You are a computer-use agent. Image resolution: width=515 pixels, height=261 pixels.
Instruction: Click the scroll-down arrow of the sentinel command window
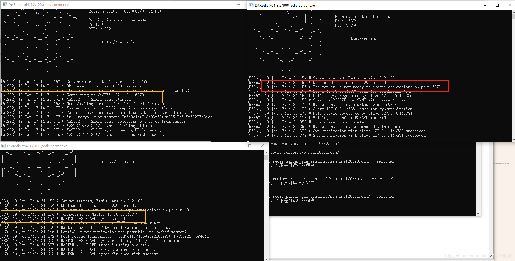[478, 214]
